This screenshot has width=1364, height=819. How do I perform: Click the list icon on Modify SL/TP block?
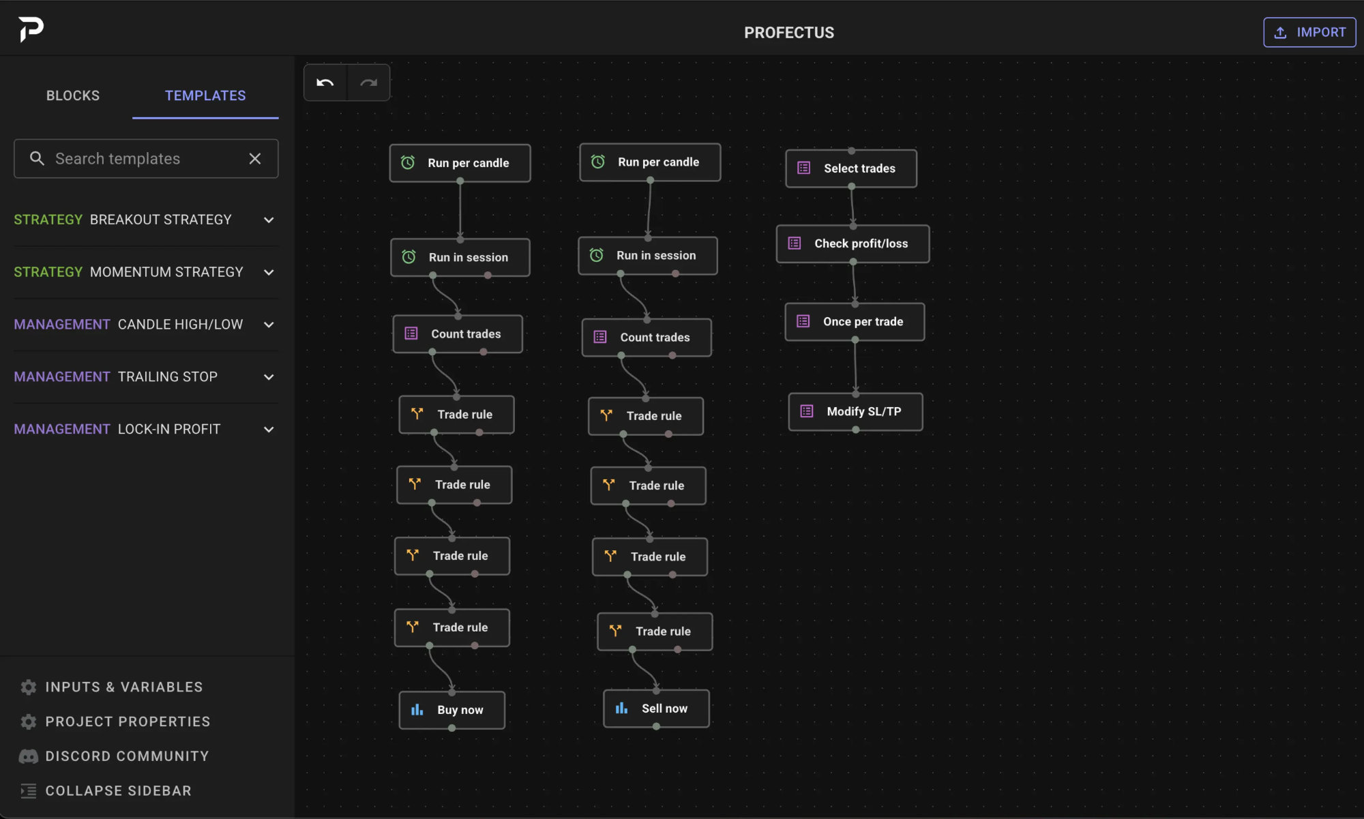click(x=807, y=411)
